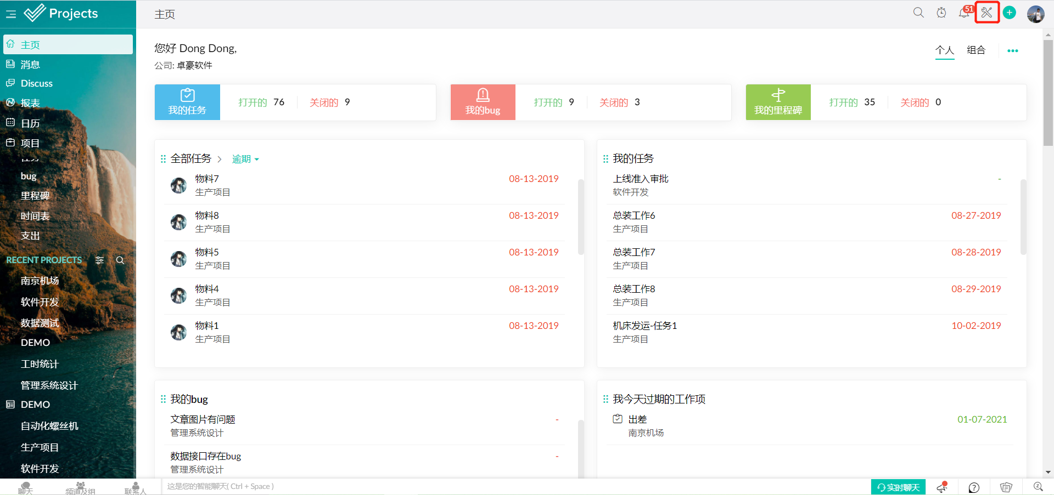
Task: Click the 我的任务 blue tile
Action: click(x=187, y=102)
